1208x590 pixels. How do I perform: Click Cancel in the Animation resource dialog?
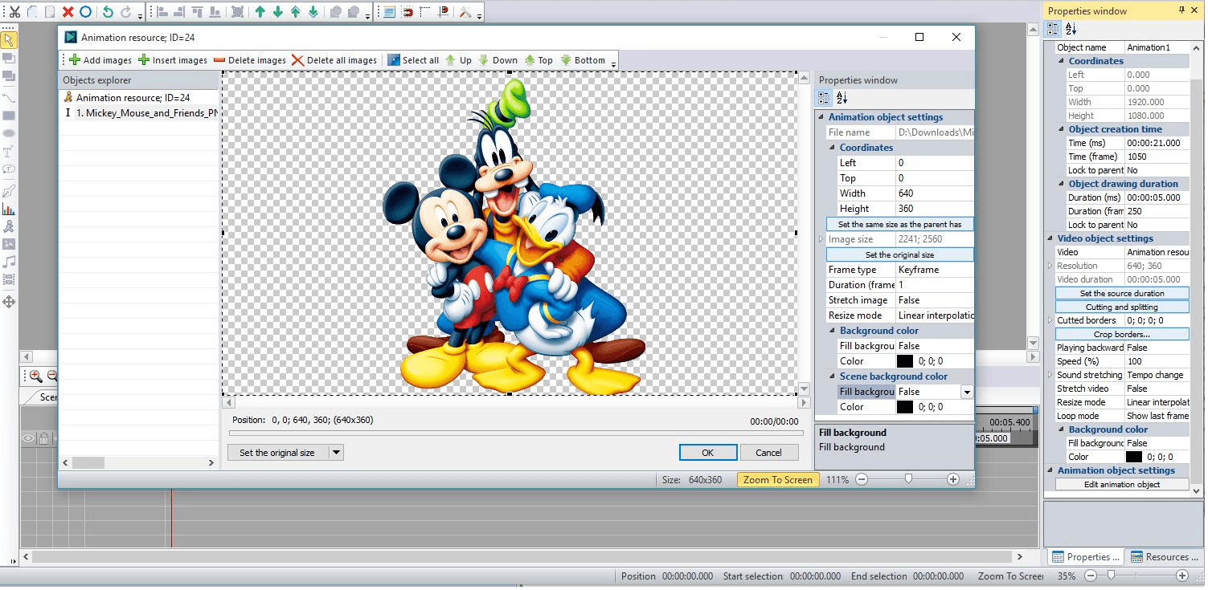click(768, 453)
